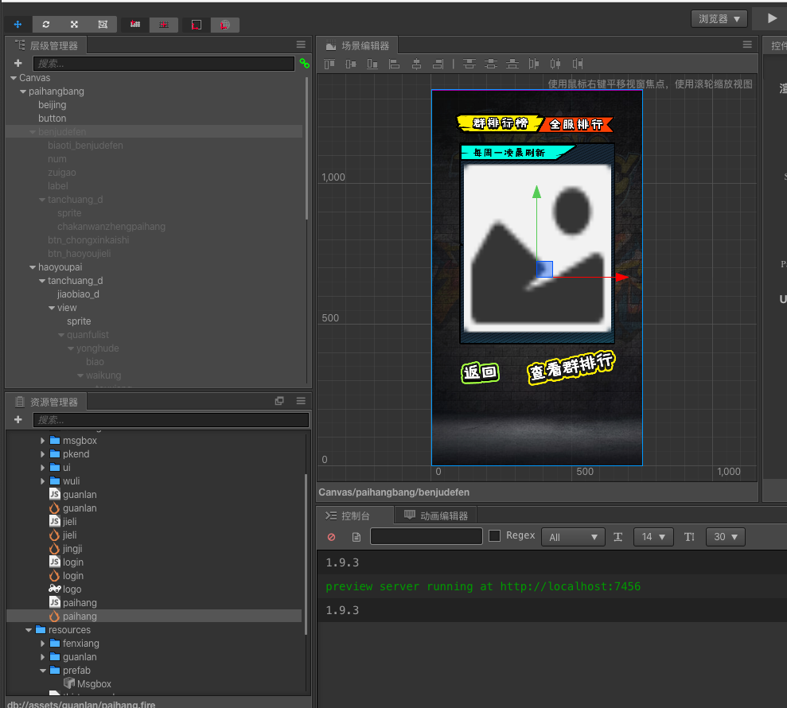Click the 返回 button in the scene
Viewport: 787px width, 708px height.
coord(480,372)
